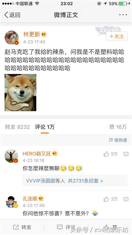Image resolution: width=132 pixels, height=235 pixels.
Task: Reply to HERO赵又廷's comment via bubble icon
Action: click(x=126, y=154)
